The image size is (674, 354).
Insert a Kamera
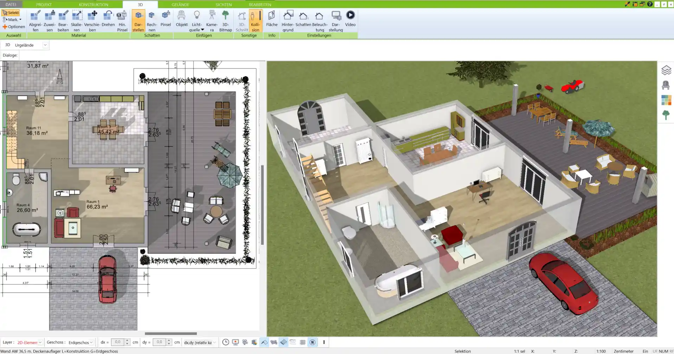212,21
